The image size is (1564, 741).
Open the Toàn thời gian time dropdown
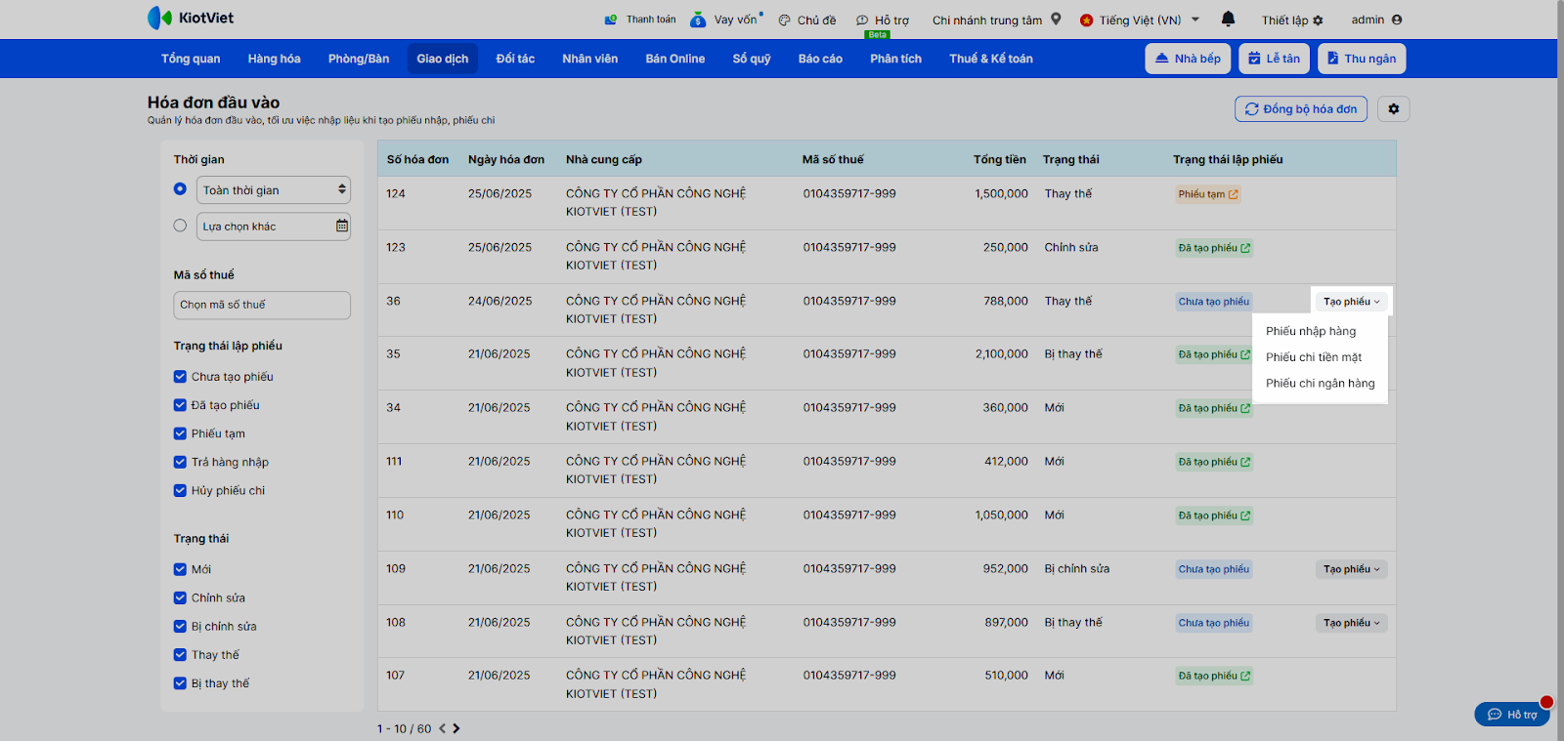(x=274, y=189)
